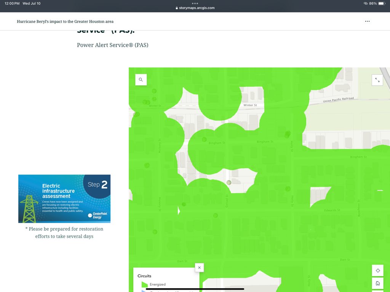Image resolution: width=390 pixels, height=292 pixels.
Task: Open the map search tool
Action: [141, 80]
